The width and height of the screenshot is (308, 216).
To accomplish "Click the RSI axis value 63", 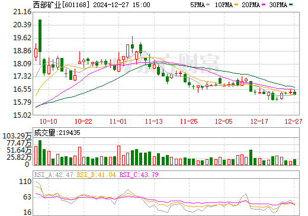I will point(27,197).
